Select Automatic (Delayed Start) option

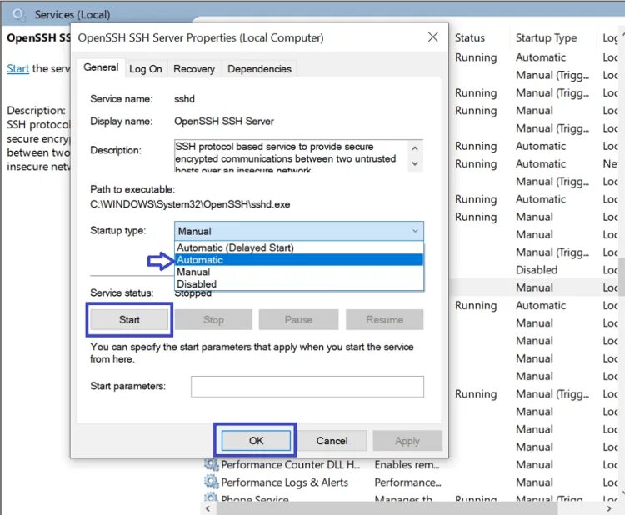click(x=299, y=247)
